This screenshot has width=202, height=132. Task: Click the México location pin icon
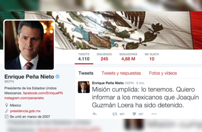(x=6, y=105)
